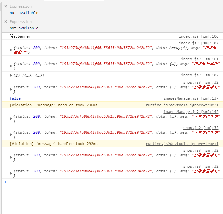The image size is (223, 214).
Task: Open shop.js? [sm]:32 link below 292ms violation
Action: click(201, 150)
